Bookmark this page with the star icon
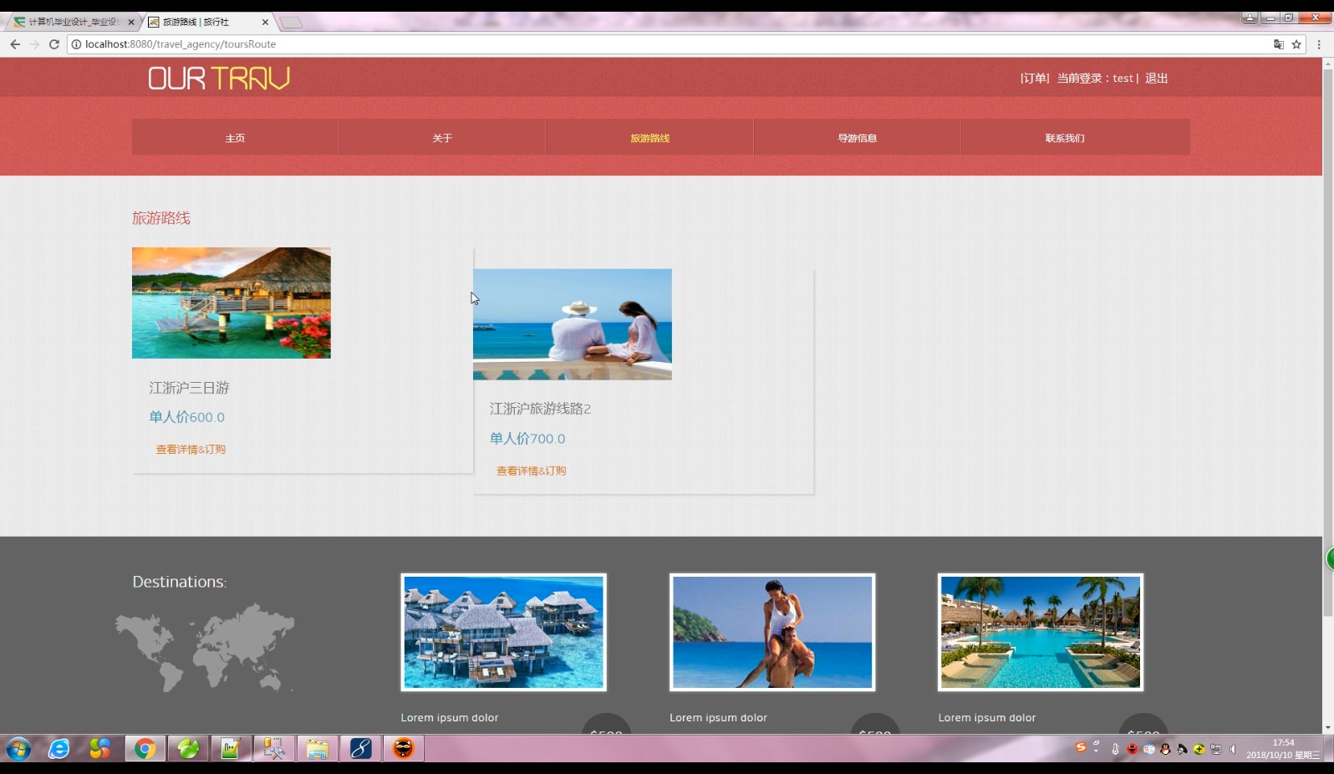Screen dimensions: 1334x774 point(1296,44)
